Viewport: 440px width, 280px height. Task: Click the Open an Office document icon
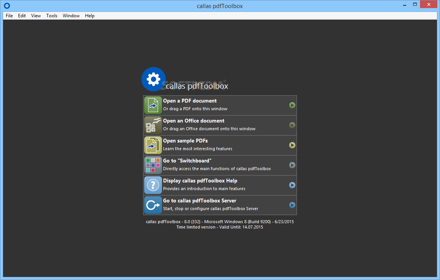click(153, 125)
